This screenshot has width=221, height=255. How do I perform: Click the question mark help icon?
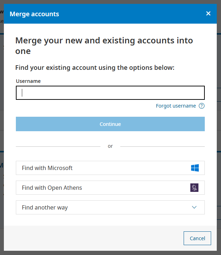point(202,106)
